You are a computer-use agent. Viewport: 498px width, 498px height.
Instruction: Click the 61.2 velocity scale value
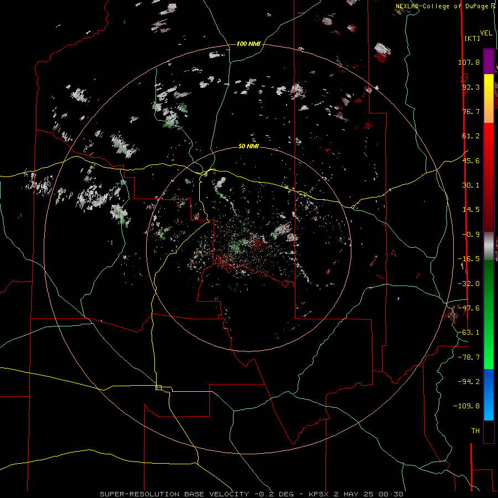[x=471, y=136]
